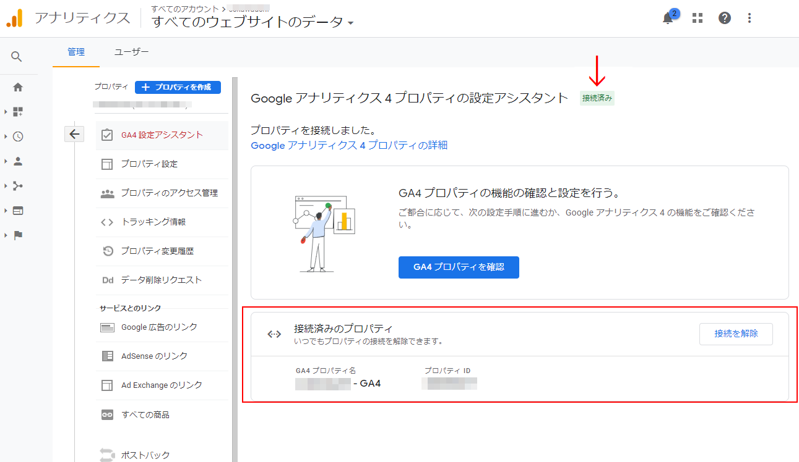The width and height of the screenshot is (799, 462).
Task: Expand the Acquisition section arrow
Action: [6, 186]
